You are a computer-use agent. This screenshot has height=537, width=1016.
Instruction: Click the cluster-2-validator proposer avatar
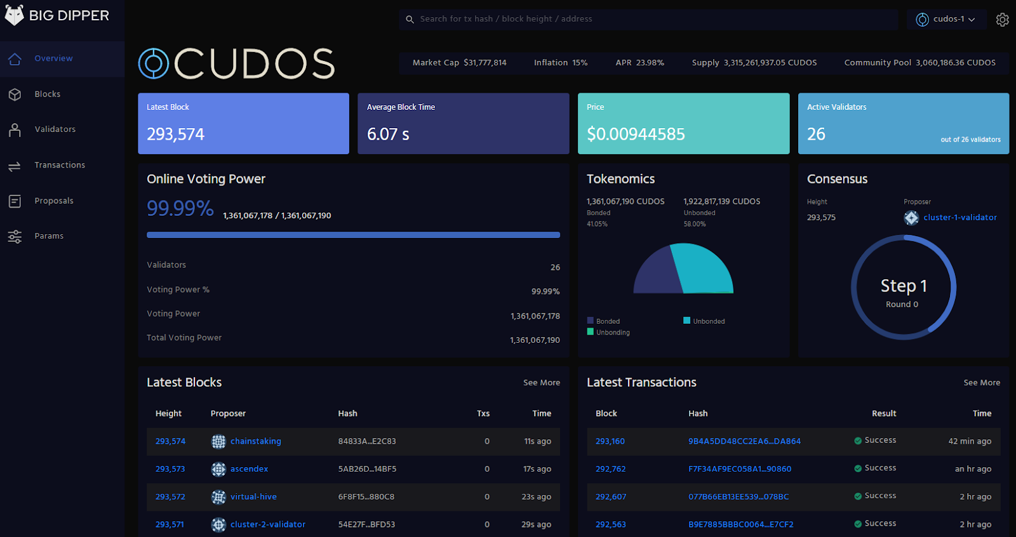coord(218,525)
